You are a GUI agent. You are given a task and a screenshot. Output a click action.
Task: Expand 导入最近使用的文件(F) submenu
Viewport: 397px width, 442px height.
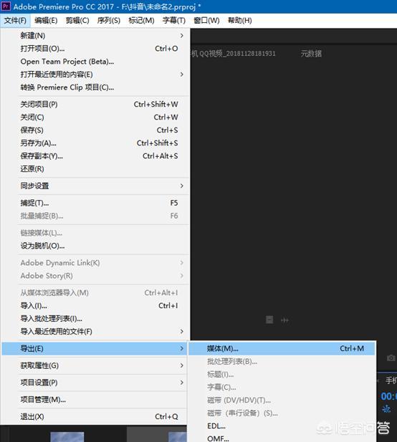[95, 332]
